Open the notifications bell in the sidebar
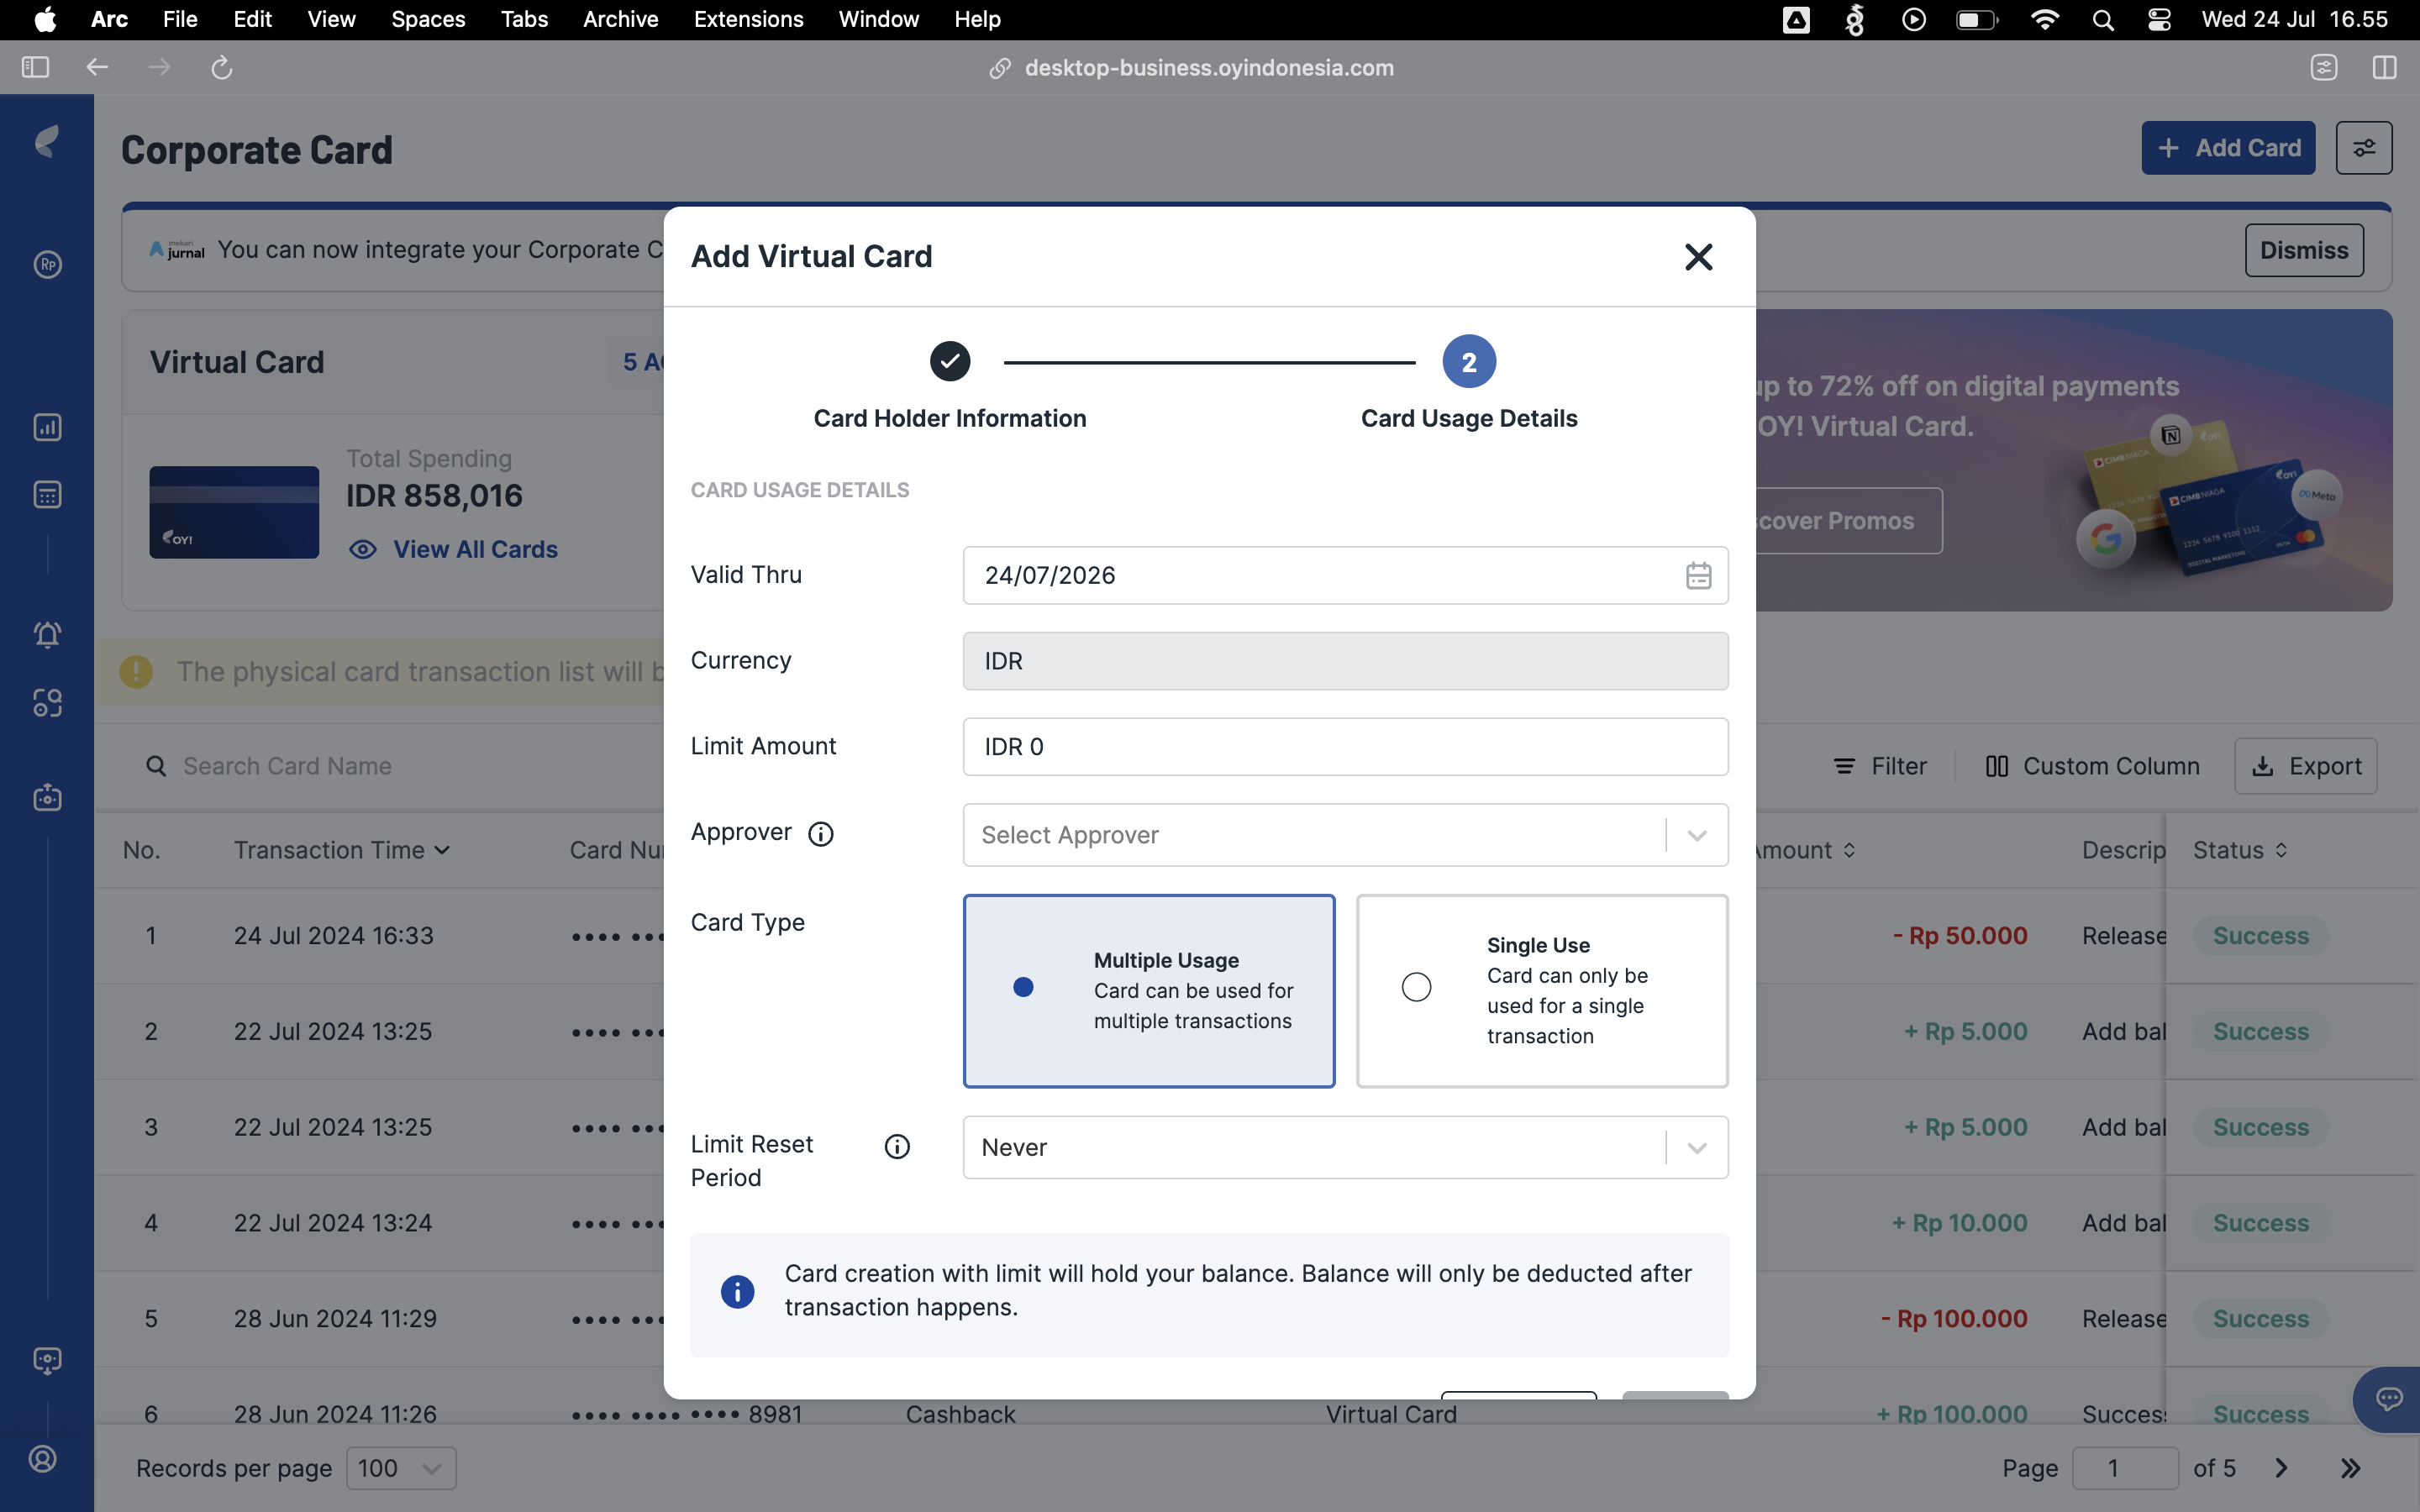2420x1512 pixels. pos(47,634)
